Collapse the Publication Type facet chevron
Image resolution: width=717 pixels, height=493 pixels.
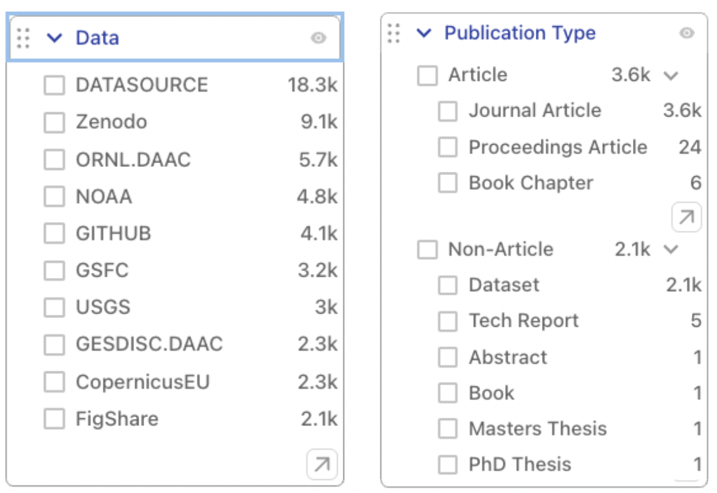pos(424,33)
